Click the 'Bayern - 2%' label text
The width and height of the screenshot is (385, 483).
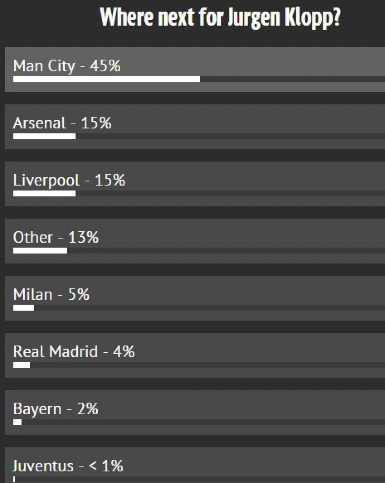[56, 409]
